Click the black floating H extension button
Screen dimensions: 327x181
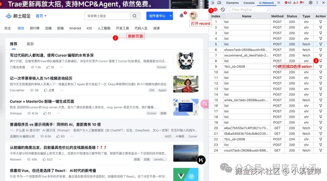pos(201,160)
